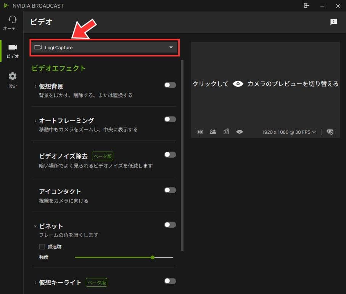Click the 強度 slider handle

tap(153, 257)
